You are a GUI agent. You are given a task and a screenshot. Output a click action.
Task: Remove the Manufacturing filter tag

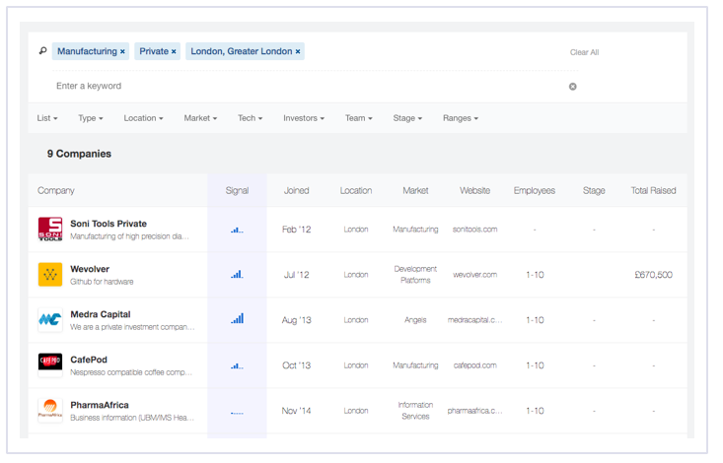tap(122, 51)
